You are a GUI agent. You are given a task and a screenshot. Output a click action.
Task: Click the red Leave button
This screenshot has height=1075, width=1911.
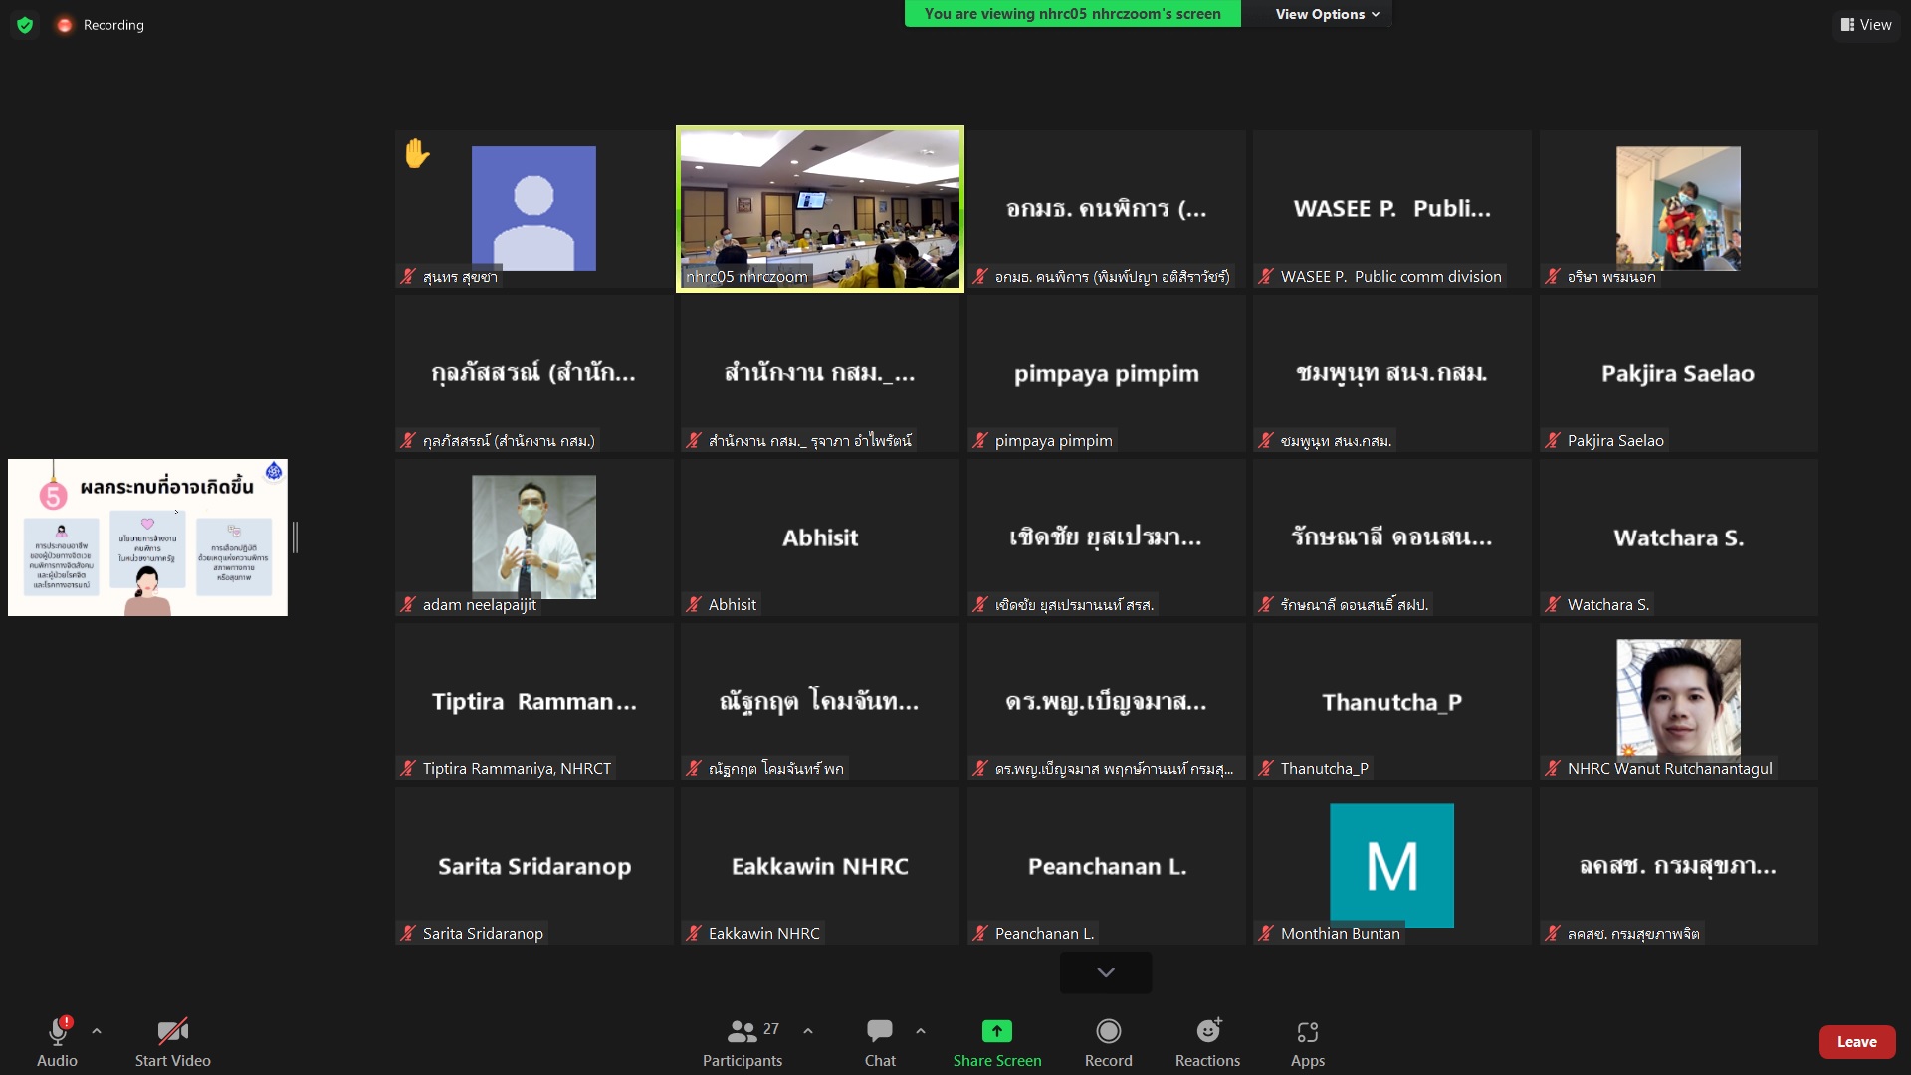click(1856, 1042)
